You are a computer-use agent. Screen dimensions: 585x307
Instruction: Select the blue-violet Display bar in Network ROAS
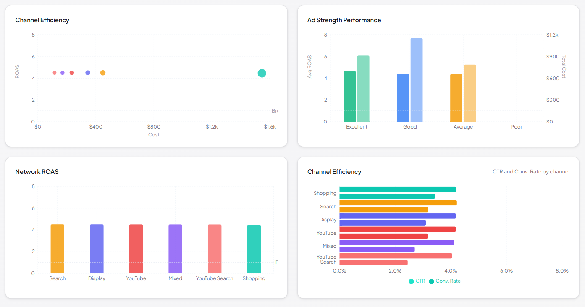pos(97,249)
